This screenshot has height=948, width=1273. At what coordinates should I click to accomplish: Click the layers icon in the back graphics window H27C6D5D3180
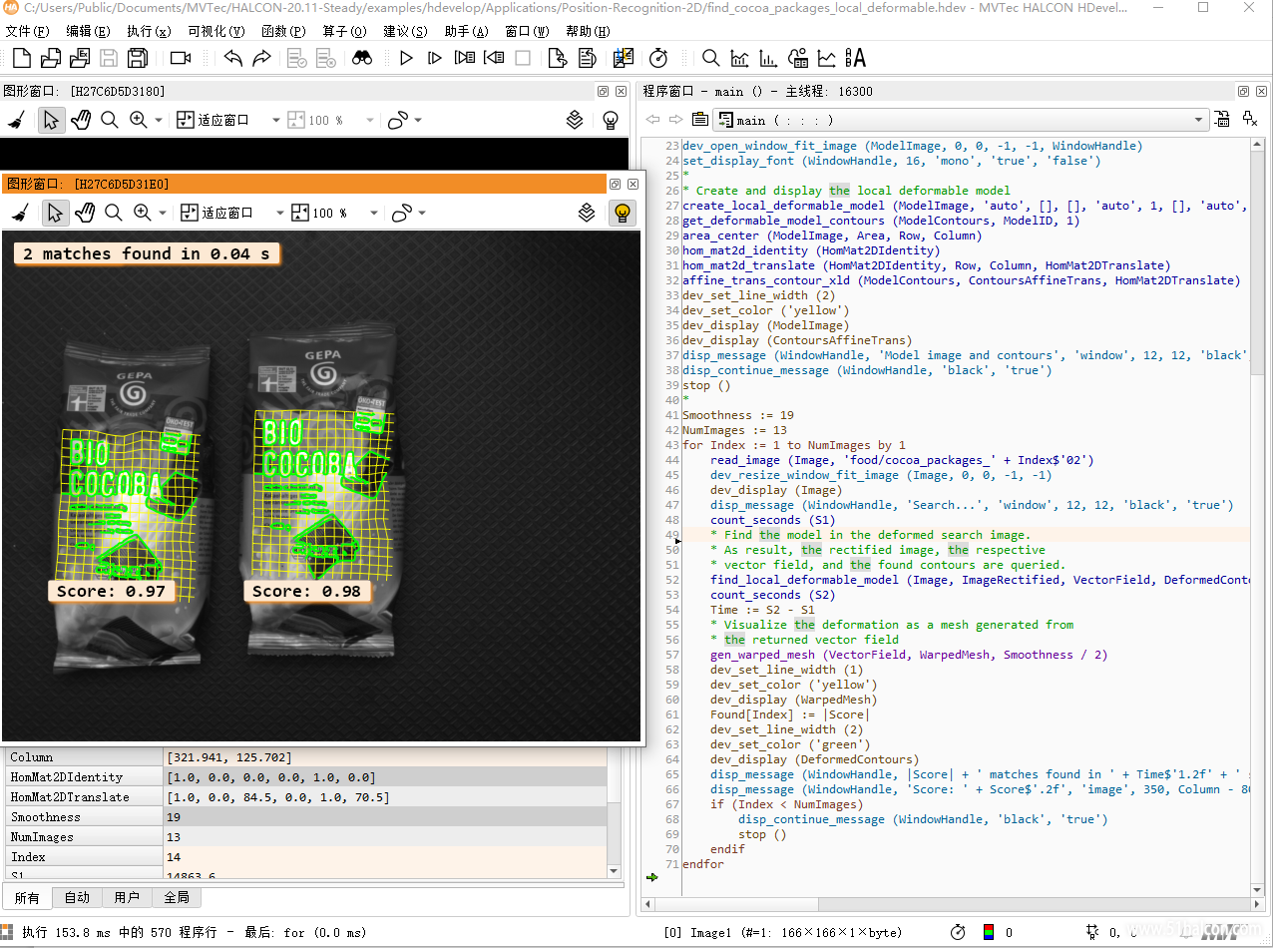(575, 120)
